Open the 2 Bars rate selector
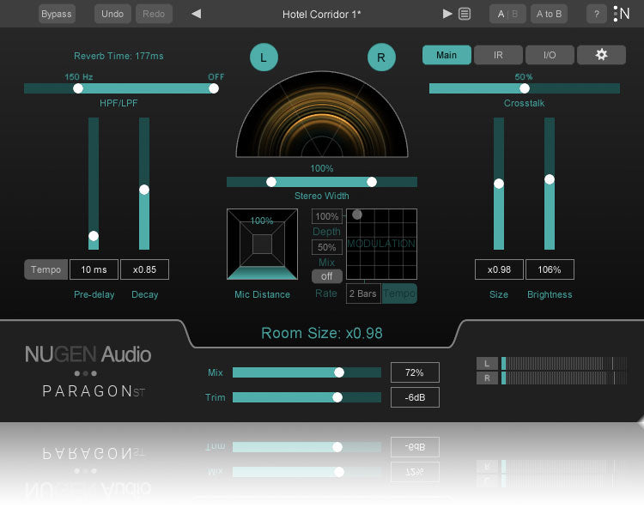Viewport: 644px width, 508px height. (363, 293)
